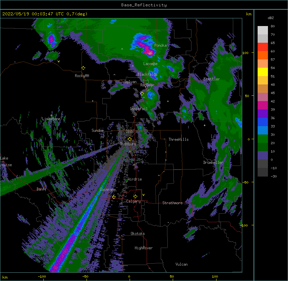This screenshot has height=281, width=288.
Task: Click the Lacombe city label
Action: click(150, 64)
